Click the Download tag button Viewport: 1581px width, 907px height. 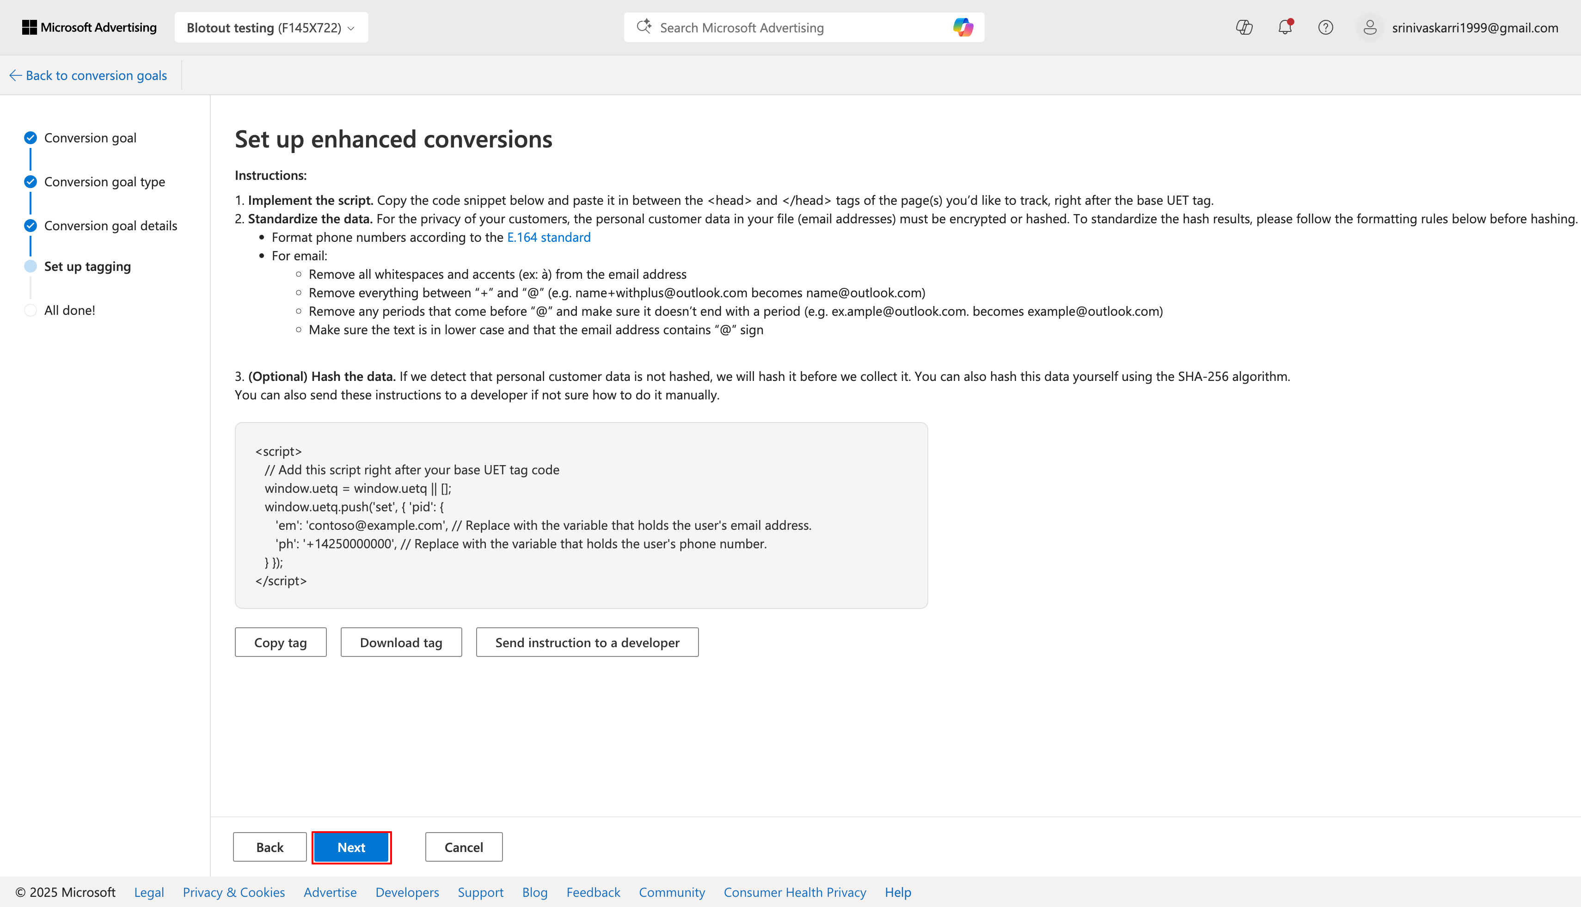(400, 642)
